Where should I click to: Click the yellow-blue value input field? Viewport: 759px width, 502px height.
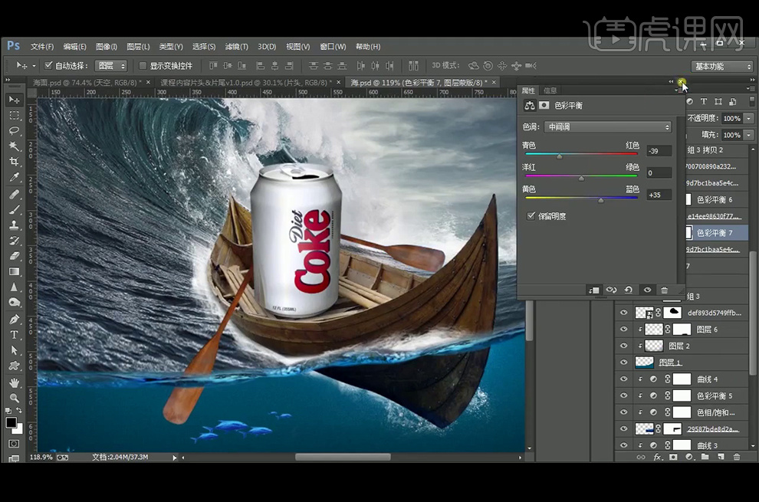tap(659, 195)
